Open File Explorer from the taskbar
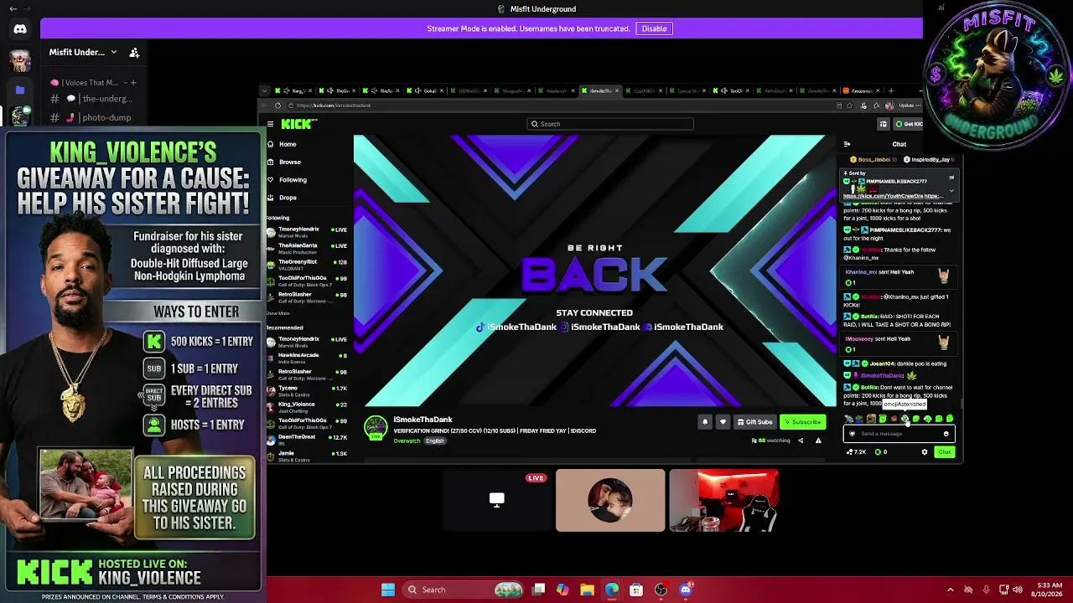This screenshot has height=603, width=1073. [x=587, y=590]
